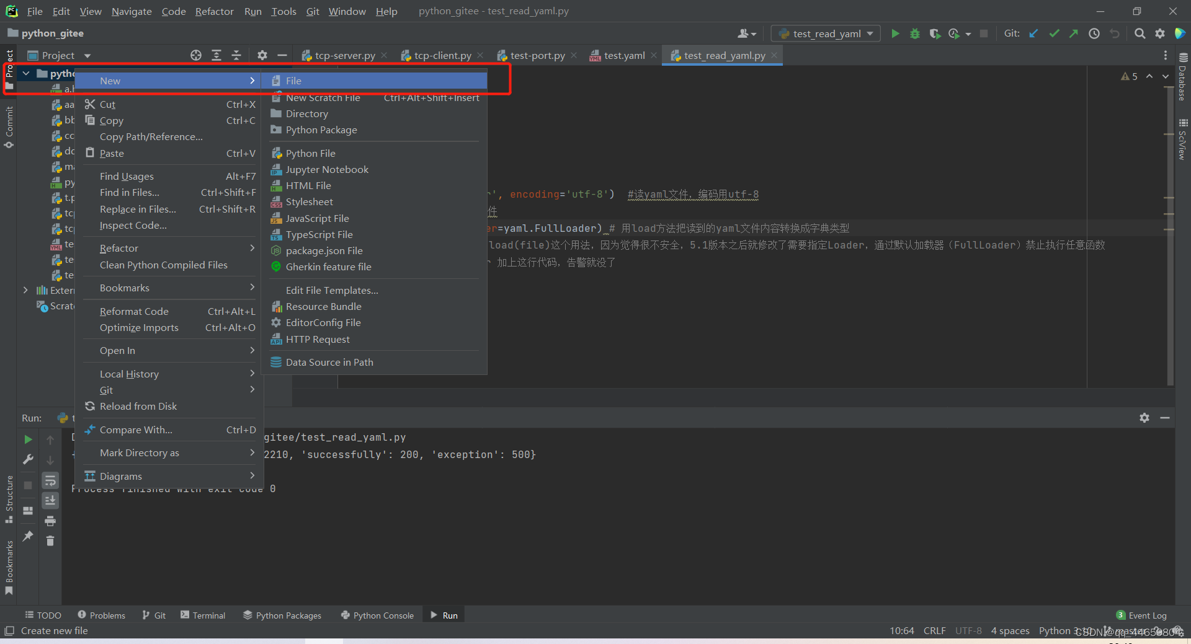Open the test_read_yaml run configuration dropdown

(826, 33)
